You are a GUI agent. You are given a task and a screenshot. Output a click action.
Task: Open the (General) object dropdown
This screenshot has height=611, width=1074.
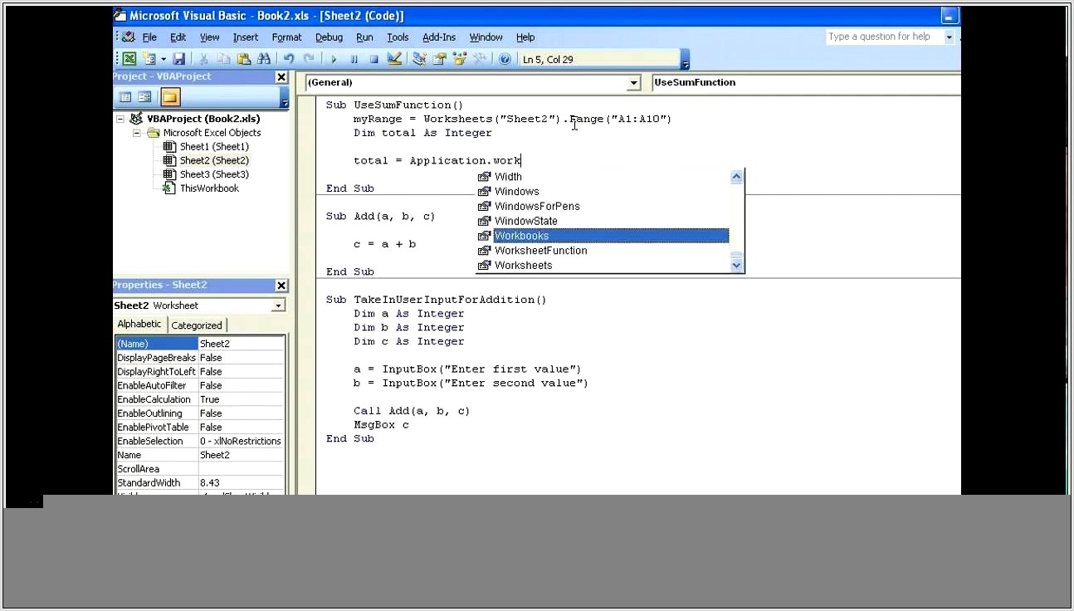coord(634,82)
